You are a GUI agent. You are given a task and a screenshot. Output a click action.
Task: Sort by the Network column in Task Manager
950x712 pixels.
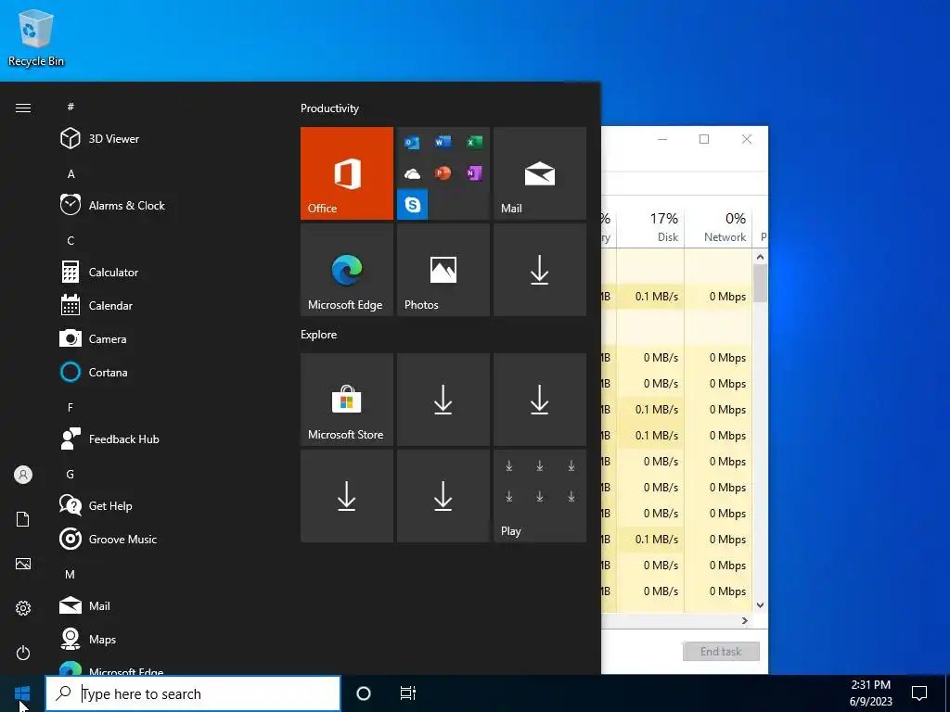(x=718, y=227)
